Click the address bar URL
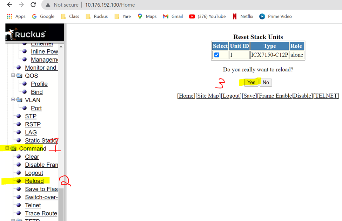342x221 pixels. coord(110,5)
